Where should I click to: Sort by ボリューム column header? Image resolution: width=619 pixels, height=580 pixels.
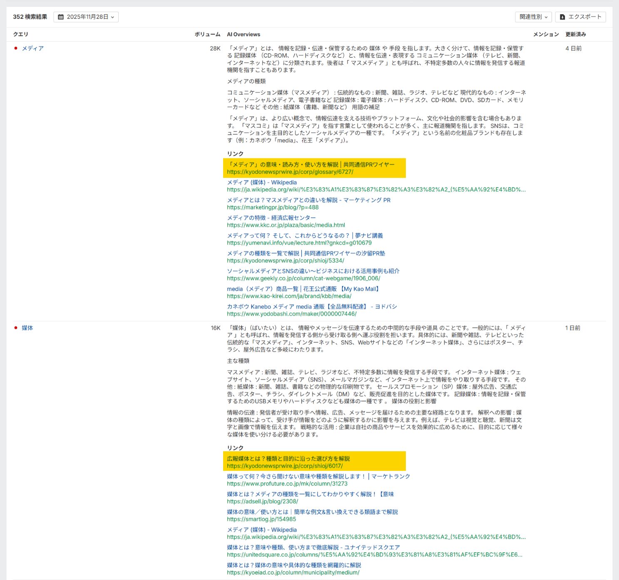pos(207,35)
